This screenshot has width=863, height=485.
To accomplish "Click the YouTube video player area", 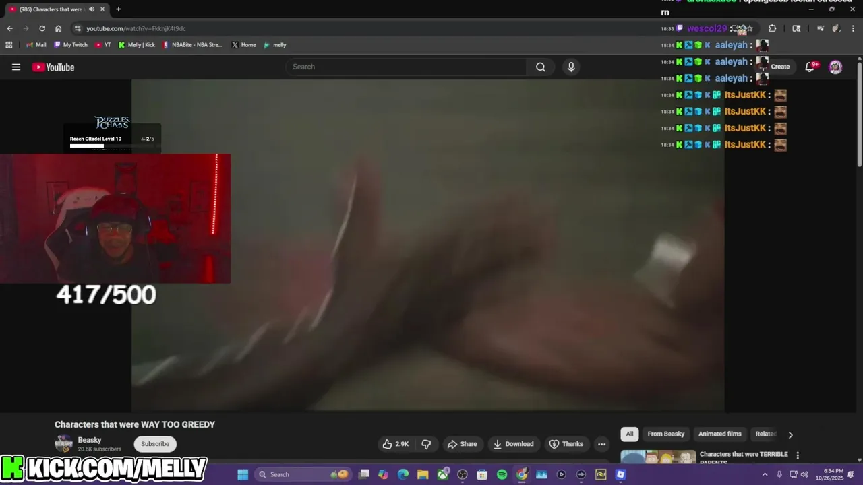I will coord(428,245).
